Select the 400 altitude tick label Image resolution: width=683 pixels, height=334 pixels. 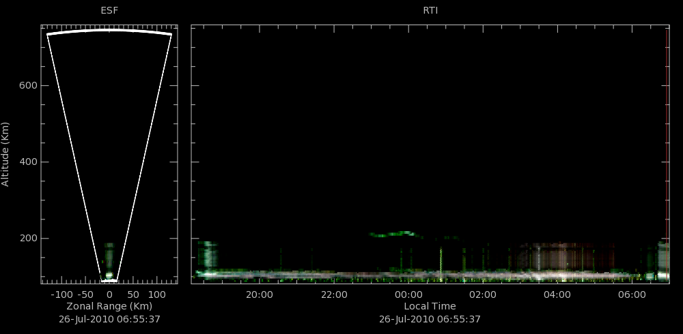click(x=27, y=162)
